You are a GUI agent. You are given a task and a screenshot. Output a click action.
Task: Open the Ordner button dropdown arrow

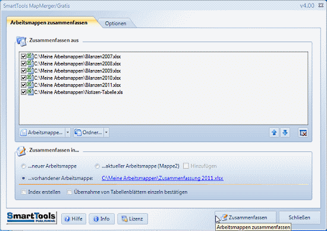tap(106, 132)
